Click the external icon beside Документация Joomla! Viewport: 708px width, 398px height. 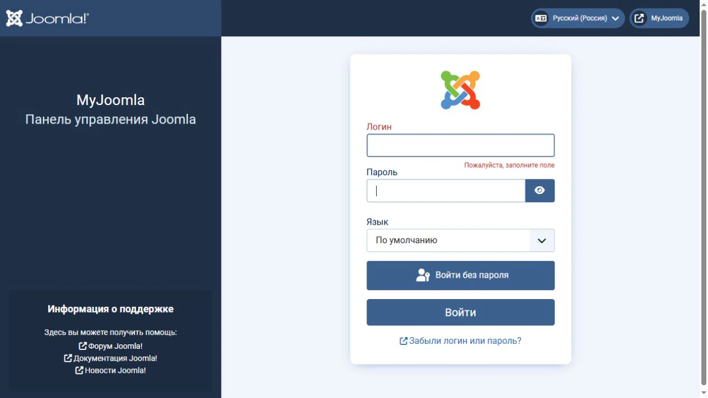68,358
